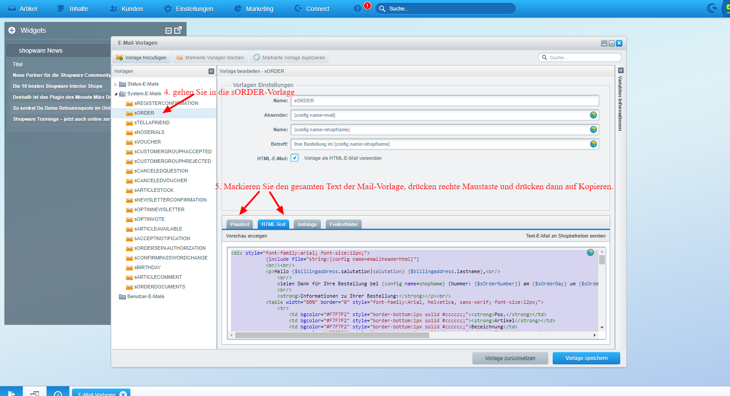The height and width of the screenshot is (396, 730).
Task: Click the sNEWSLETTERCONFIRMATION envelope icon
Action: tap(129, 200)
